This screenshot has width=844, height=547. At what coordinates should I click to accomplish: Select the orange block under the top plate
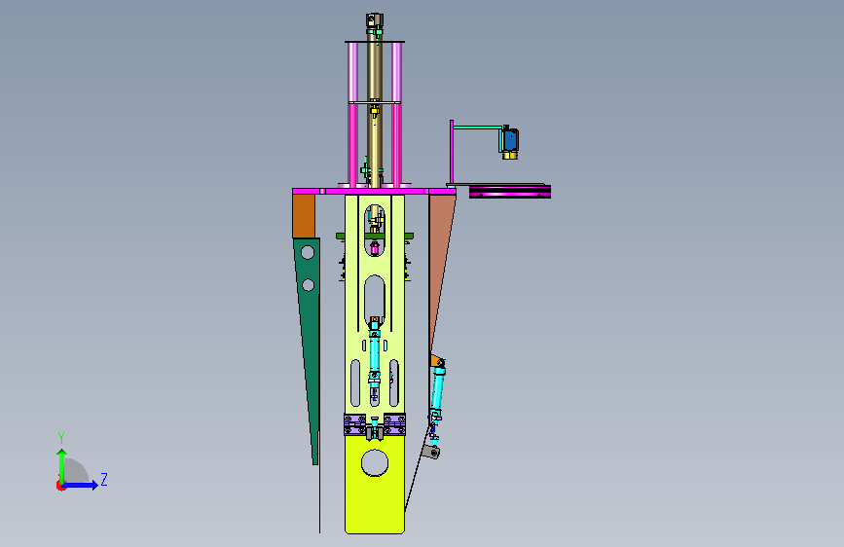(x=304, y=216)
